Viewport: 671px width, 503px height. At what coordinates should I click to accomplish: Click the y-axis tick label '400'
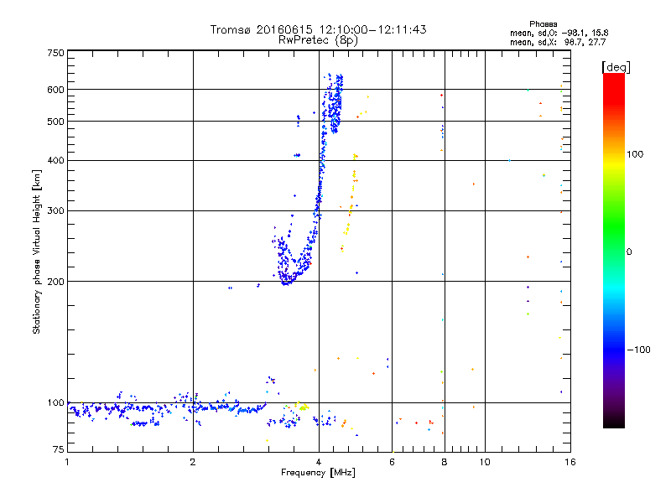pos(56,161)
